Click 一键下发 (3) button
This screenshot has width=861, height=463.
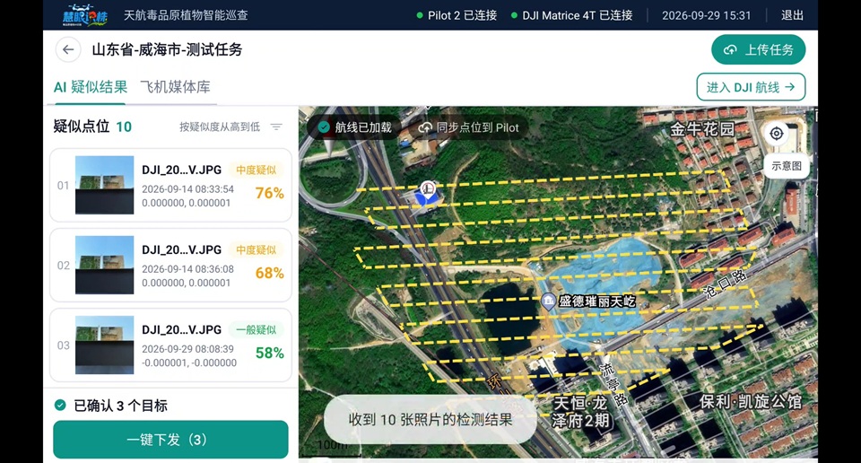click(x=170, y=440)
